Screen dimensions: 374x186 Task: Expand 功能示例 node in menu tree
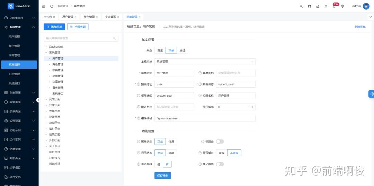[x=46, y=123]
